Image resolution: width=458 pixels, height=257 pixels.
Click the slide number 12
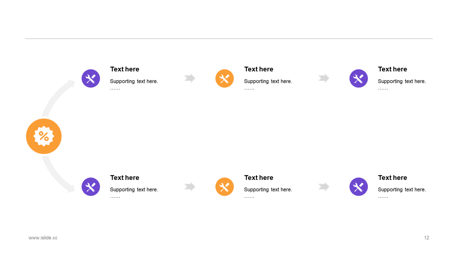coord(427,238)
